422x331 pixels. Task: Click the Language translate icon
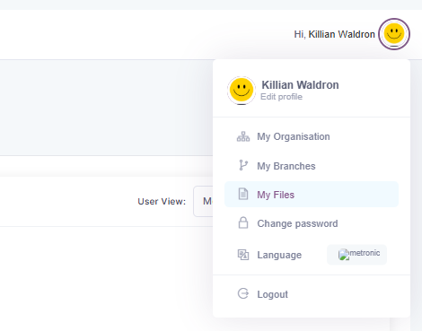243,255
